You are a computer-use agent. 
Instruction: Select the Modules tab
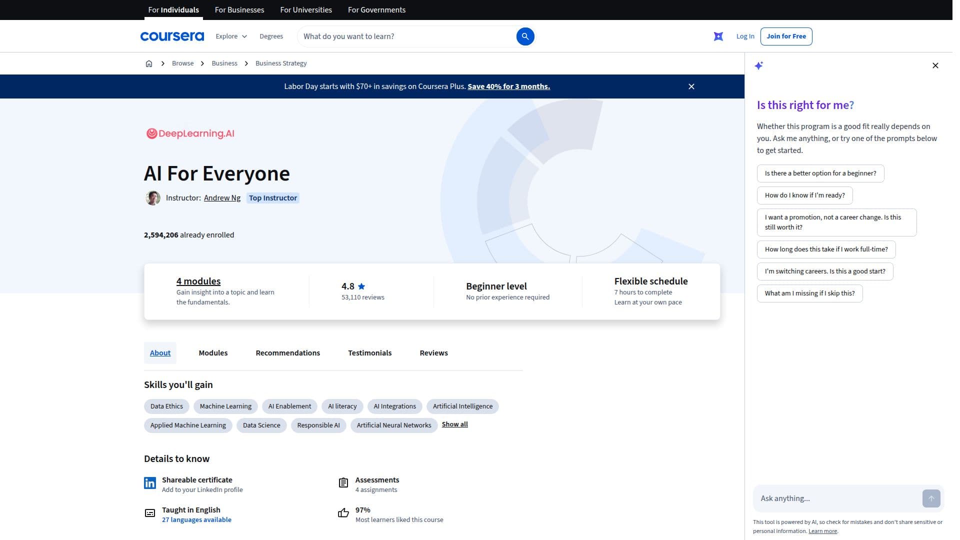(x=213, y=353)
